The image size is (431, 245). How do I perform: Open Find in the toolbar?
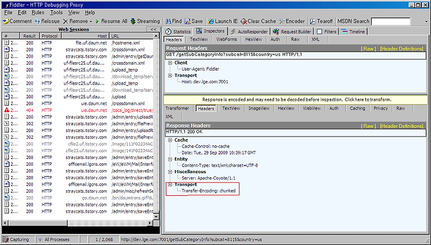173,21
